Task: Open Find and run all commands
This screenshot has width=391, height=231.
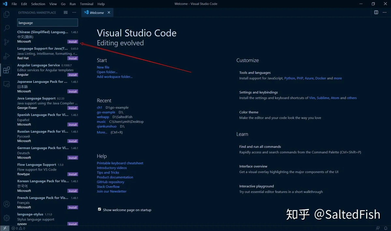Action: (x=300, y=149)
